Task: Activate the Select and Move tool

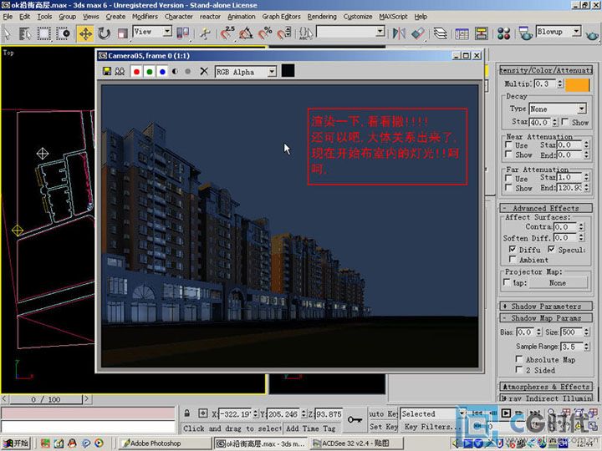Action: coord(85,33)
